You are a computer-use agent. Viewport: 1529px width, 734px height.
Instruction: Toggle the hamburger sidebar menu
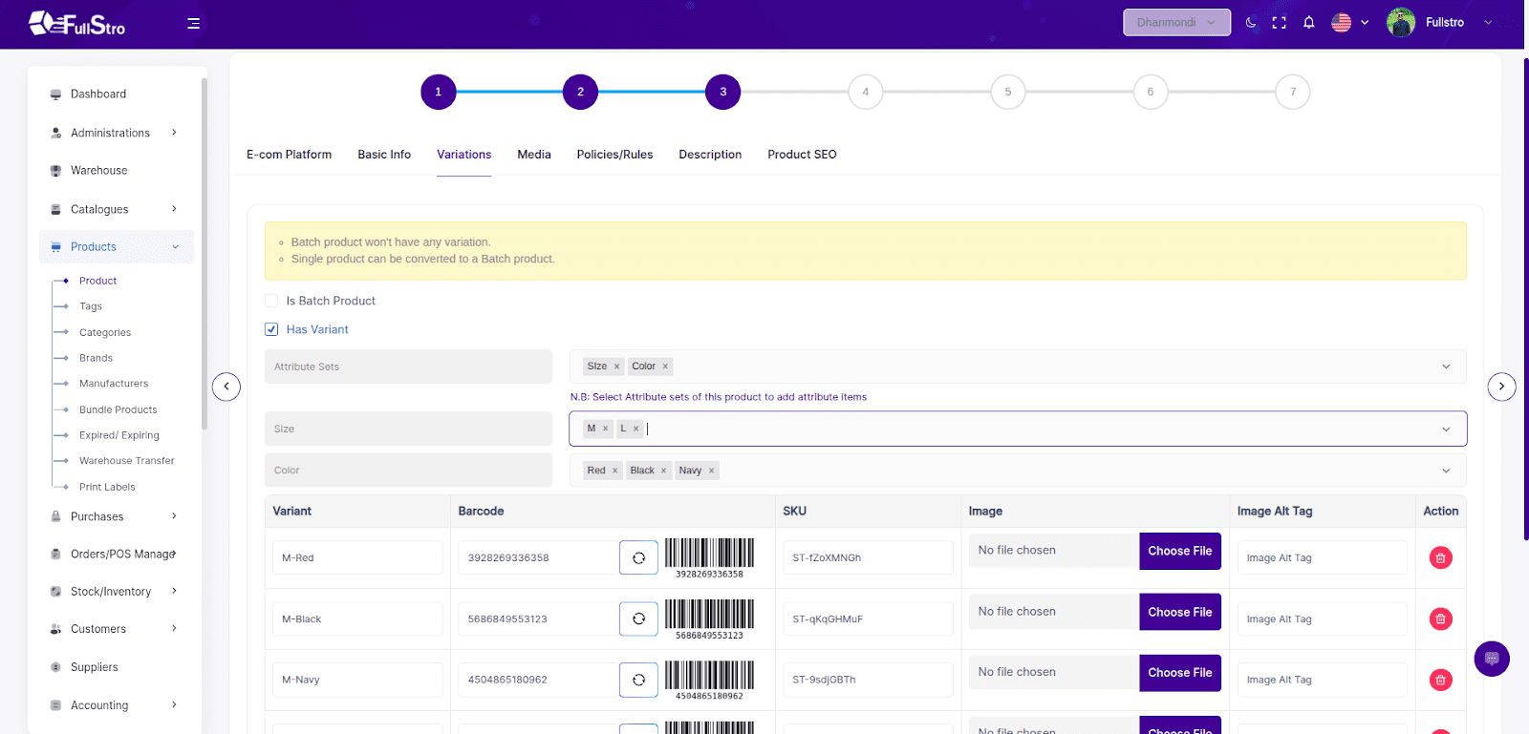click(x=193, y=23)
